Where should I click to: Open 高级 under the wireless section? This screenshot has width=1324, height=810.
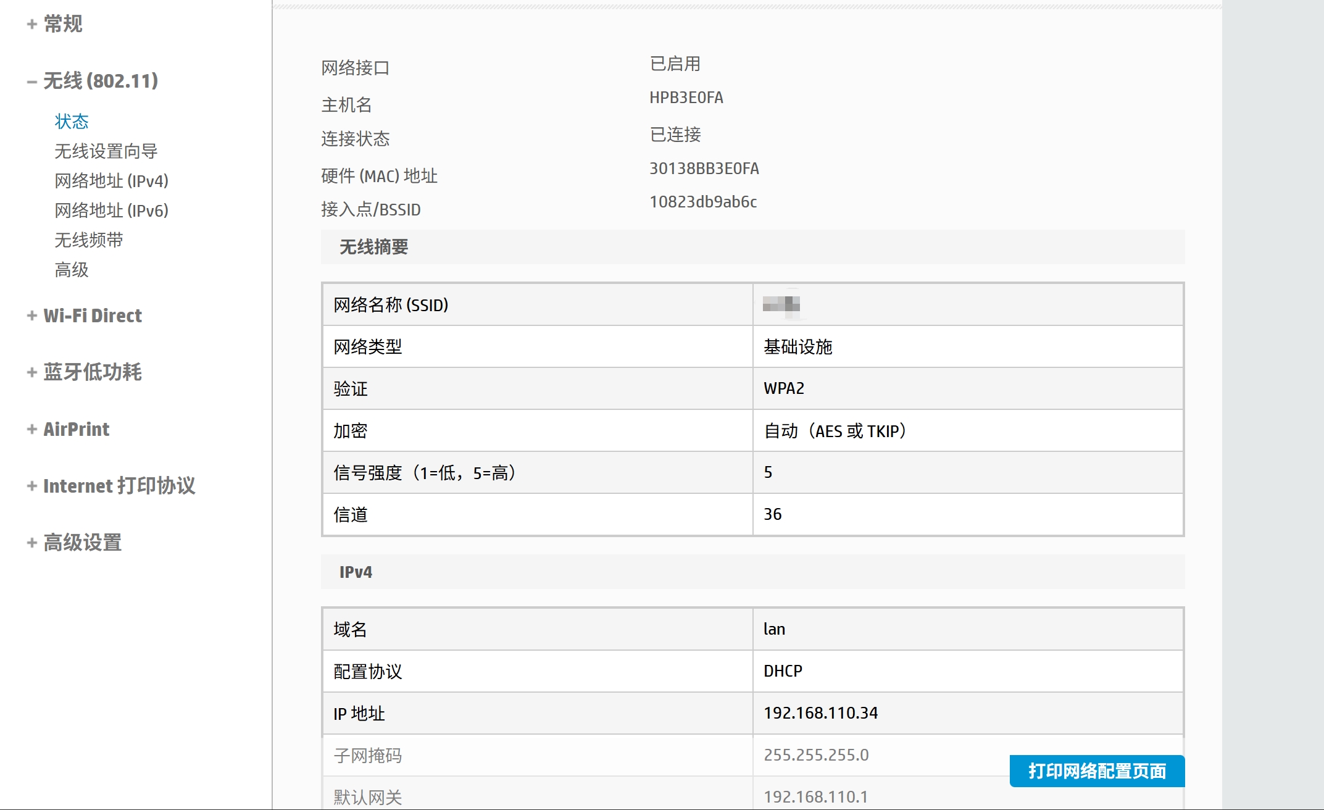[72, 269]
